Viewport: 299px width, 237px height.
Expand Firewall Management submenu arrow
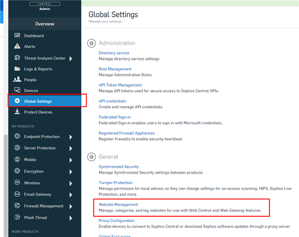(71, 206)
